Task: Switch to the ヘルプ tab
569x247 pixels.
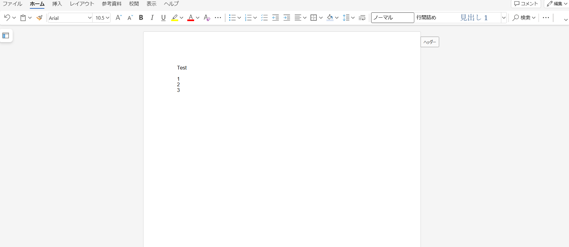Action: coord(171,4)
